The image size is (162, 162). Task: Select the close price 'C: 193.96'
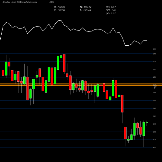coord(60,10)
